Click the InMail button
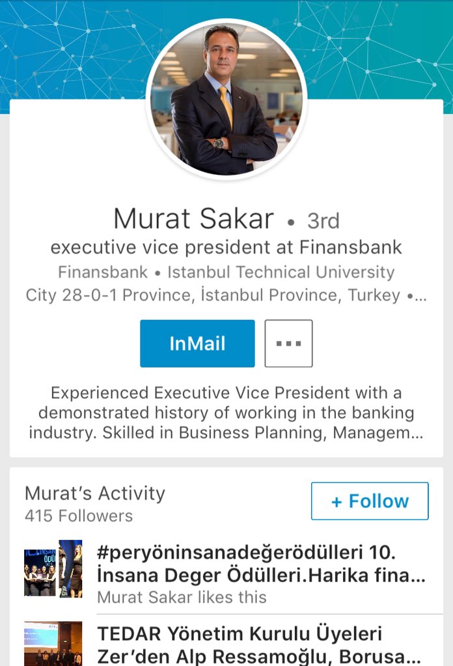Image resolution: width=453 pixels, height=666 pixels. click(x=197, y=343)
